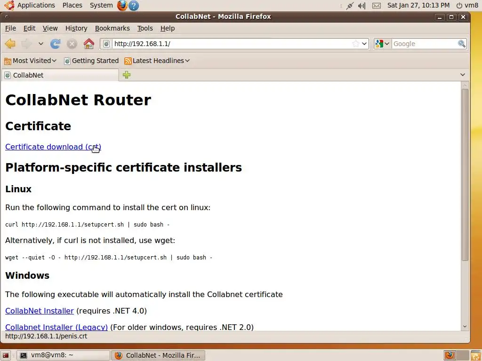
Task: Click the Collabnet Installer (Legacy) link
Action: [56, 327]
